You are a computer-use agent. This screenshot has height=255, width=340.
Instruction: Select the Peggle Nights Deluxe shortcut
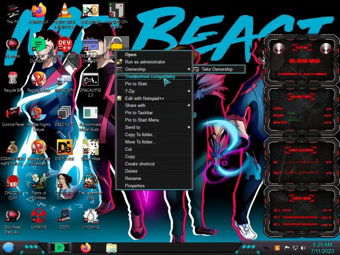(39, 119)
